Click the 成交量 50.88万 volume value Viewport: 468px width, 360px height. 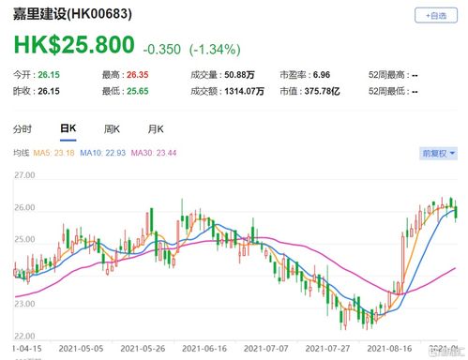[x=222, y=75]
